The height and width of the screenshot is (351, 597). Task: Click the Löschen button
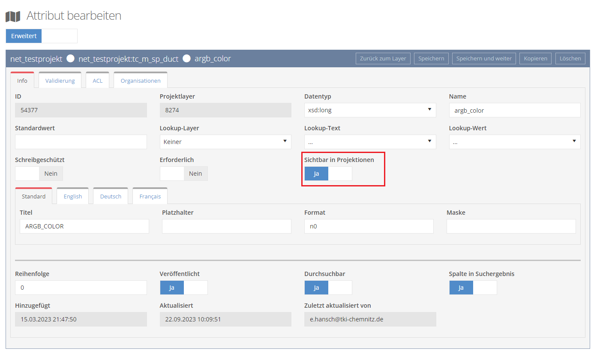[570, 58]
